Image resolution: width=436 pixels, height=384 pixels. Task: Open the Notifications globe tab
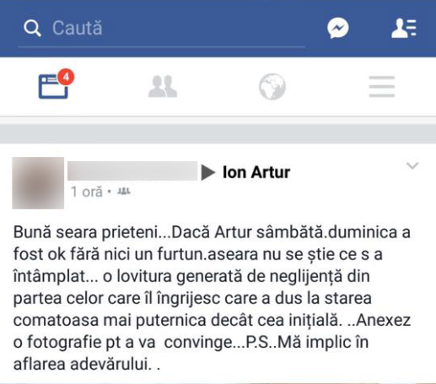pyautogui.click(x=272, y=86)
